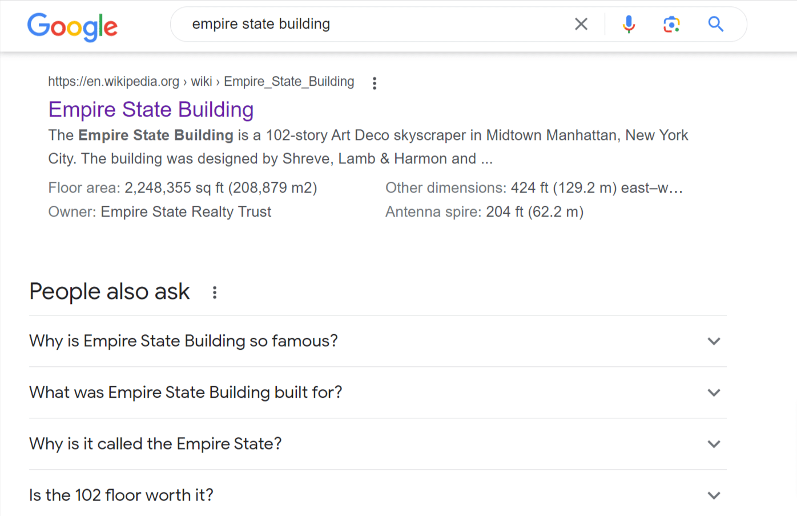Open About options beside People also ask
The height and width of the screenshot is (516, 797).
pos(215,293)
